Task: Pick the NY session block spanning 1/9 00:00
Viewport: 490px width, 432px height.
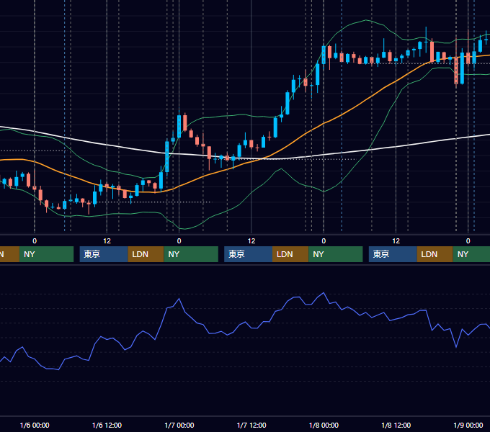Action: 471,254
